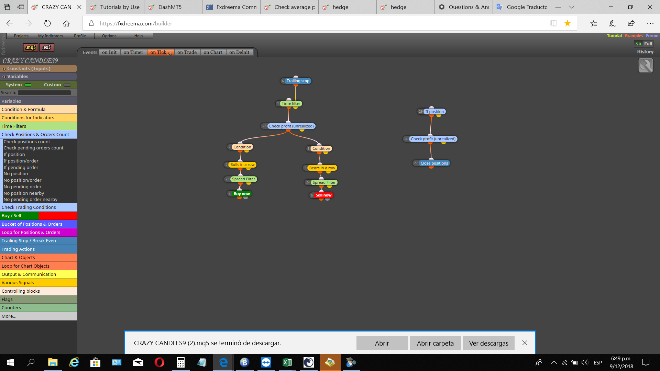Share this page from browser toolbar

[631, 23]
